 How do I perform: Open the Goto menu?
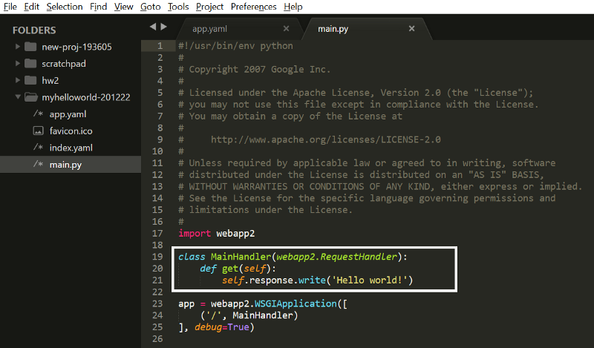150,7
